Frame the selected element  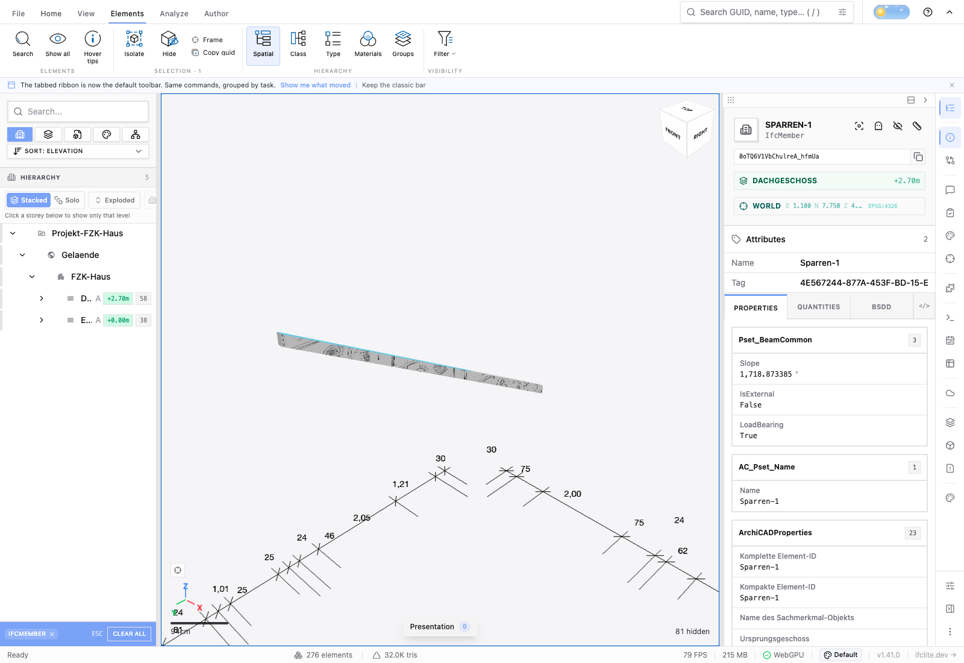coord(207,40)
